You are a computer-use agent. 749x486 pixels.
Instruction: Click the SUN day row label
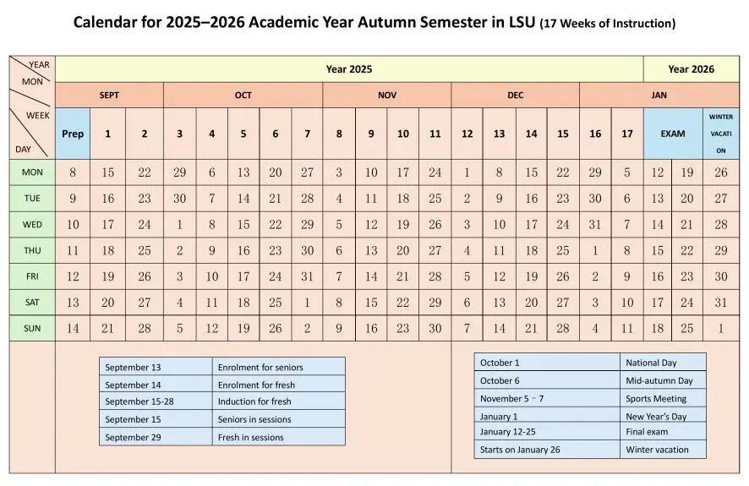pyautogui.click(x=32, y=329)
